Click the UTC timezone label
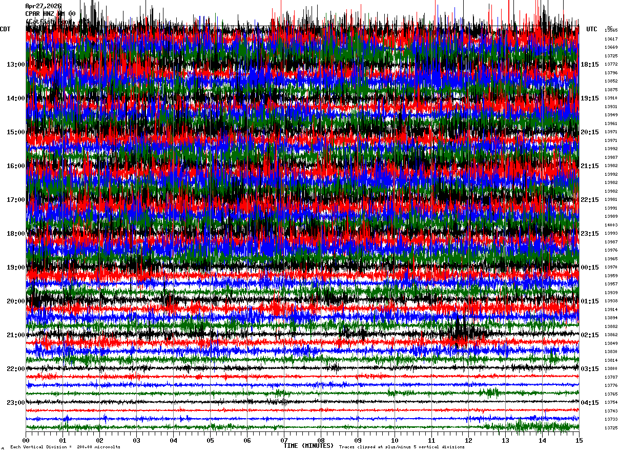The width and height of the screenshot is (620, 454). tap(592, 29)
